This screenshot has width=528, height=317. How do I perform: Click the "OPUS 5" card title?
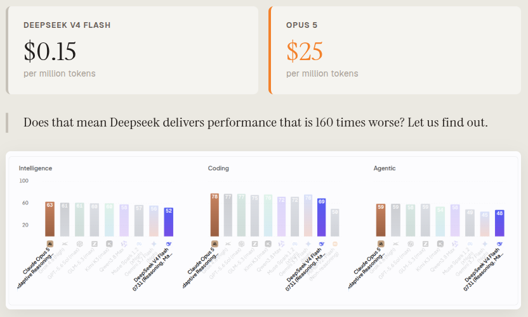pyautogui.click(x=301, y=25)
